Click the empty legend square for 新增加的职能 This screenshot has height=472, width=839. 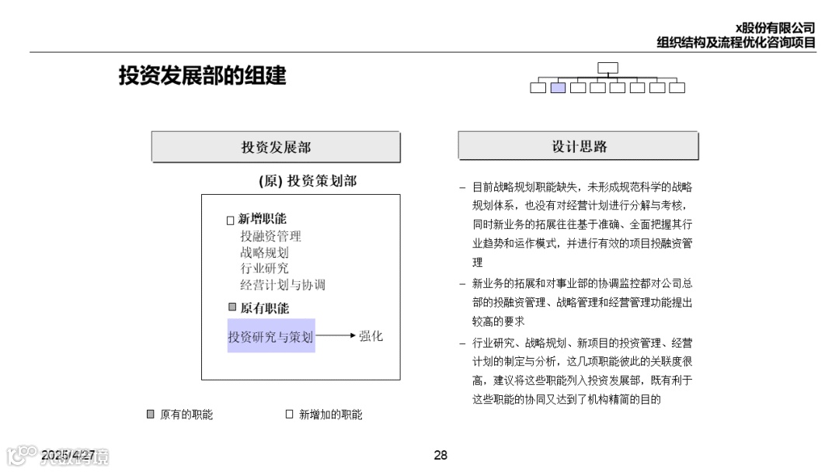(x=290, y=414)
